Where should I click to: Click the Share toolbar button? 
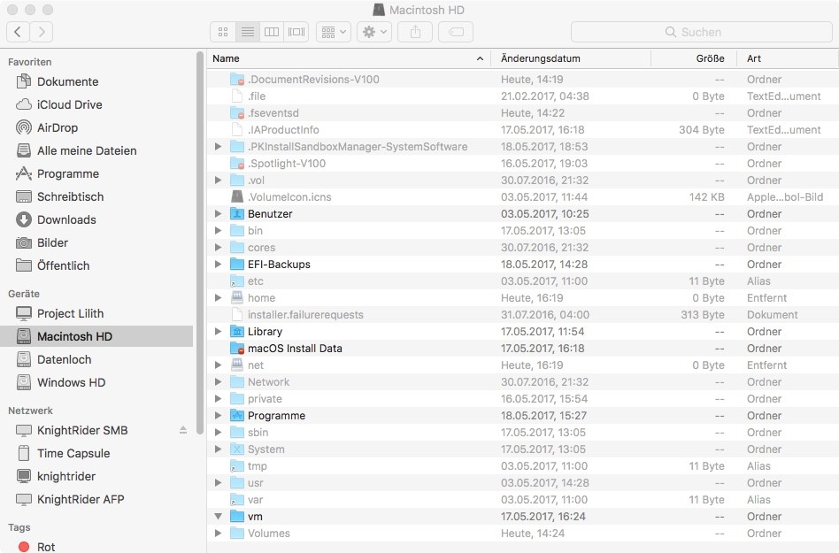point(415,32)
